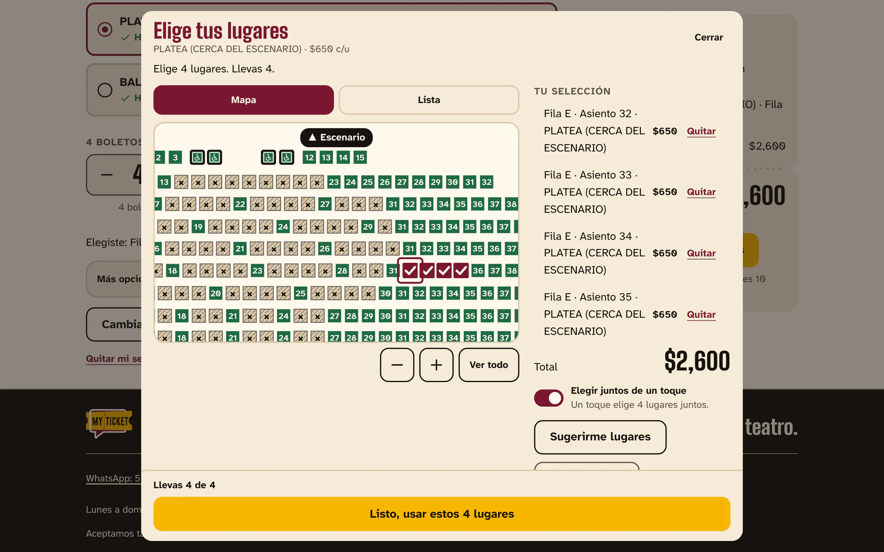Select the BAL radio option in background

click(105, 90)
